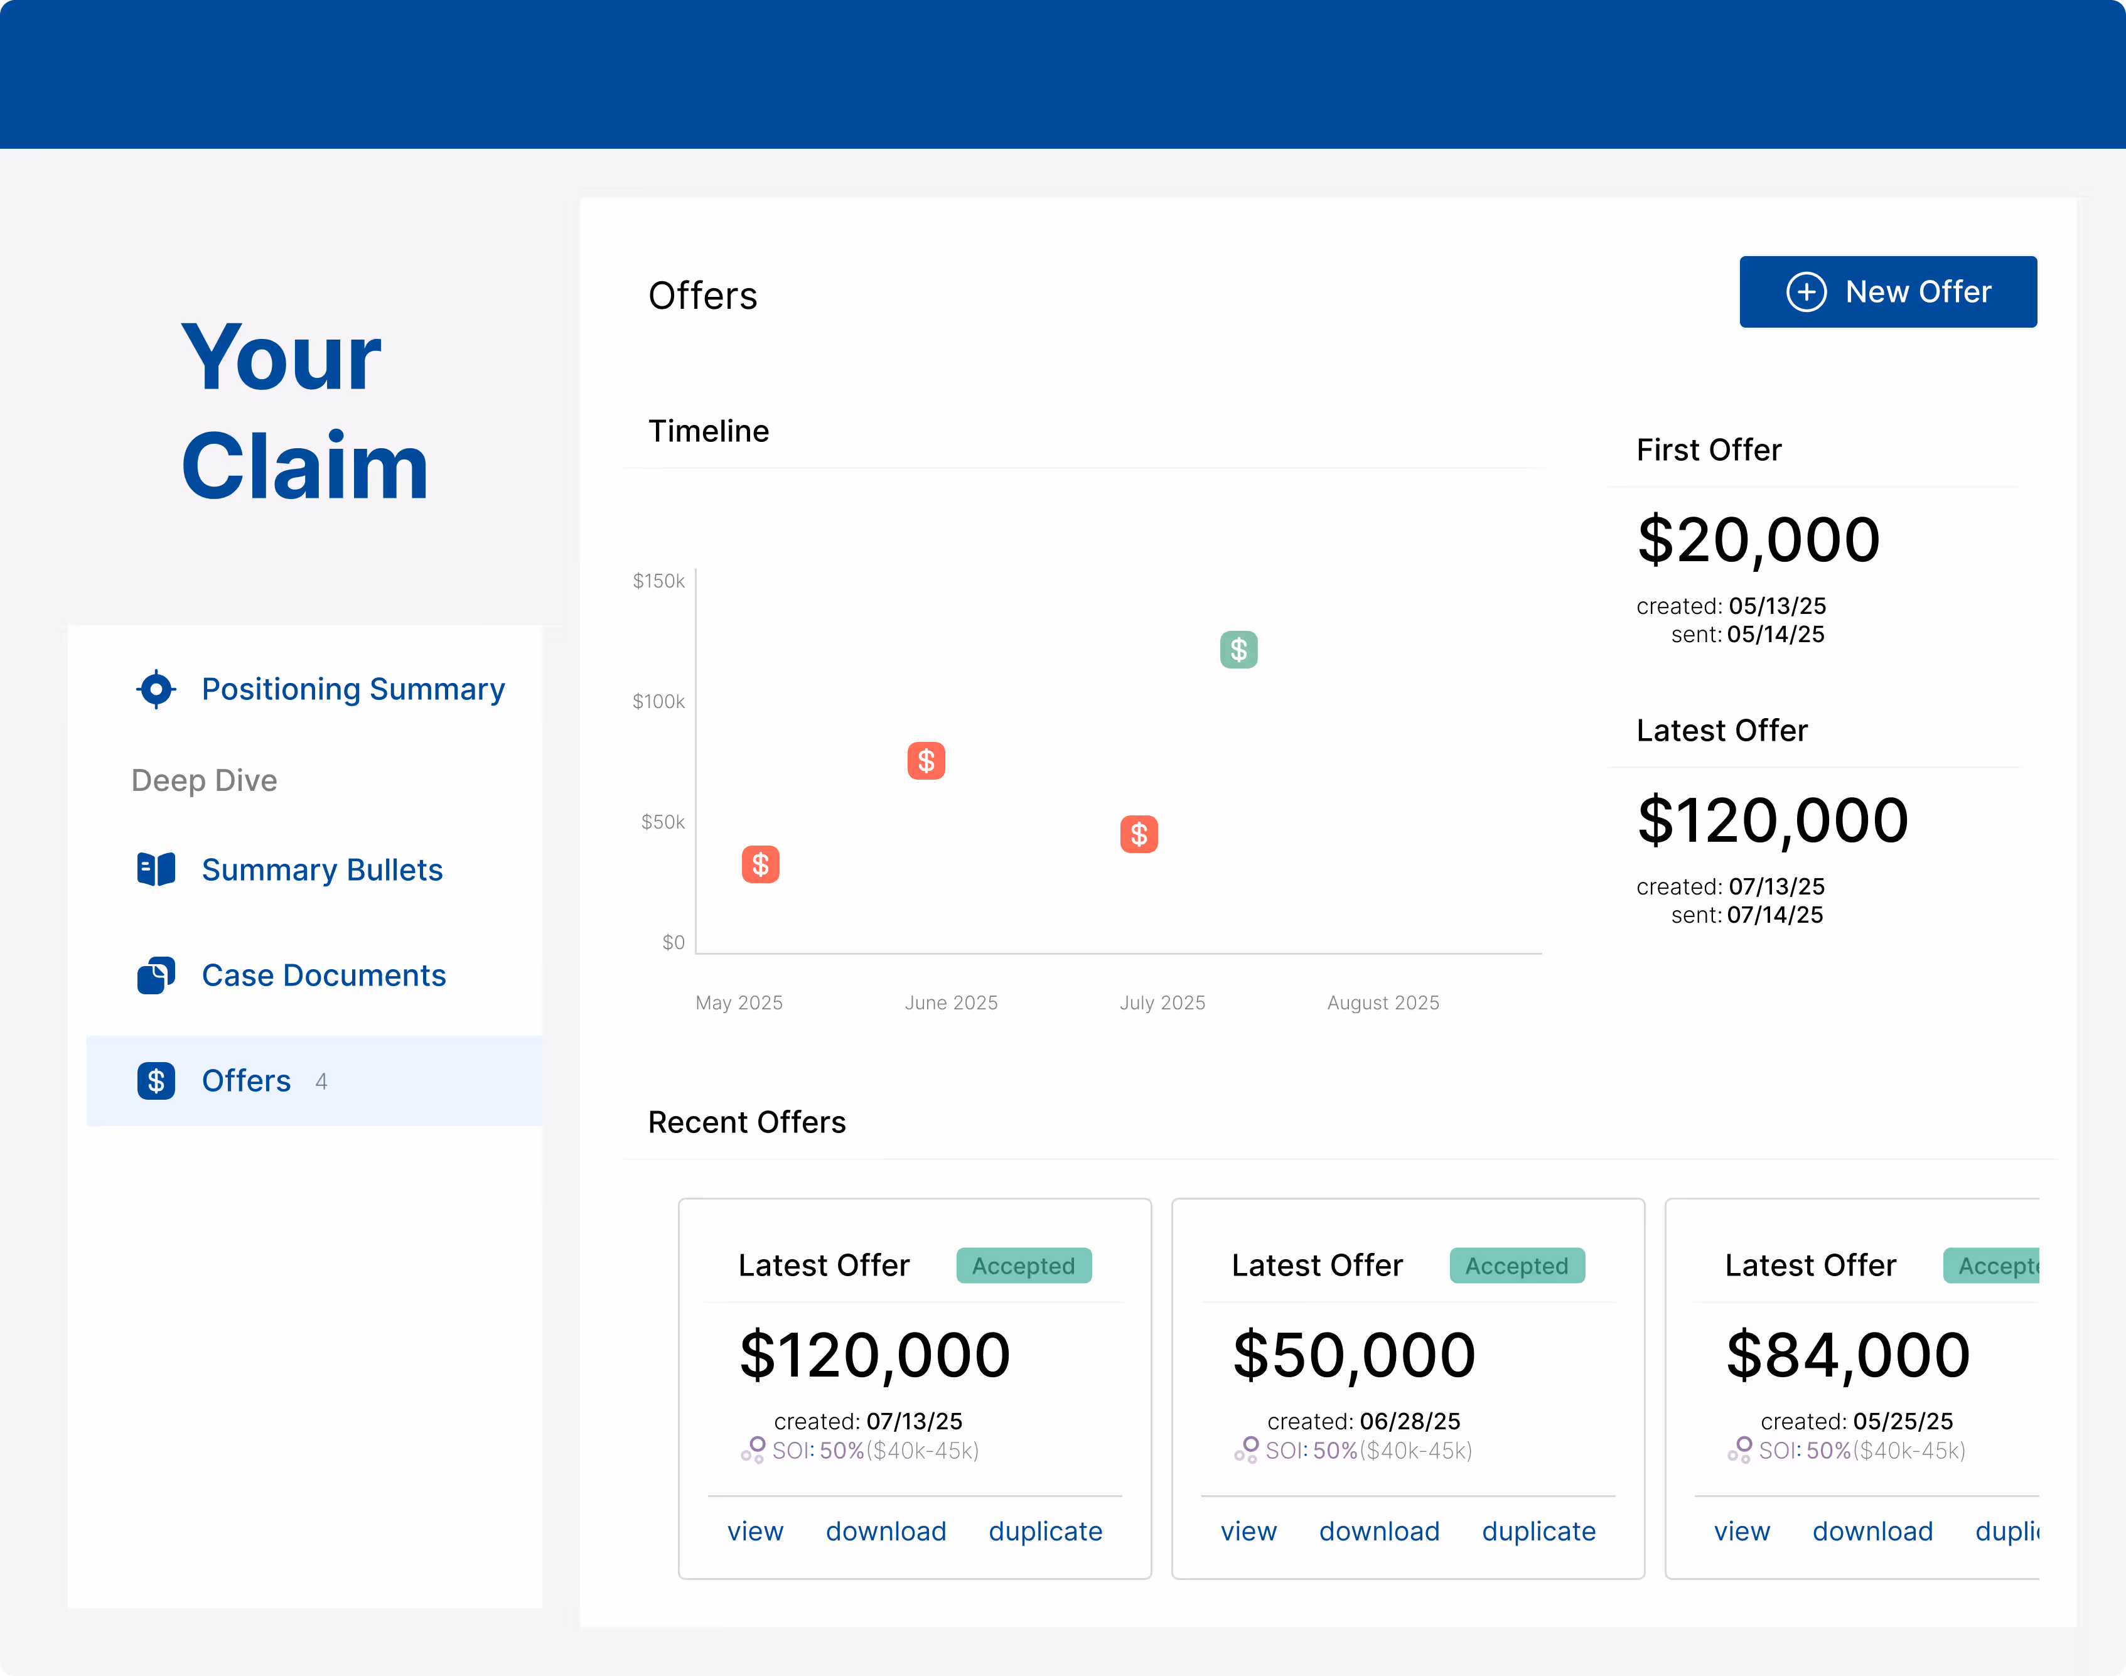
Task: View the $120,000 offer
Action: click(x=754, y=1531)
